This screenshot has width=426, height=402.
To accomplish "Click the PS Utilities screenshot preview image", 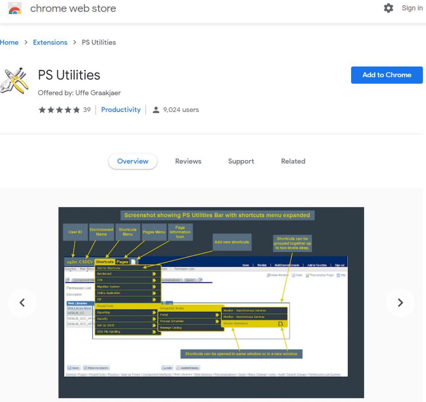I will (x=211, y=303).
